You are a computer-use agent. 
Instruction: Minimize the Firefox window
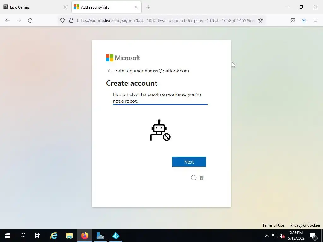[x=286, y=7]
